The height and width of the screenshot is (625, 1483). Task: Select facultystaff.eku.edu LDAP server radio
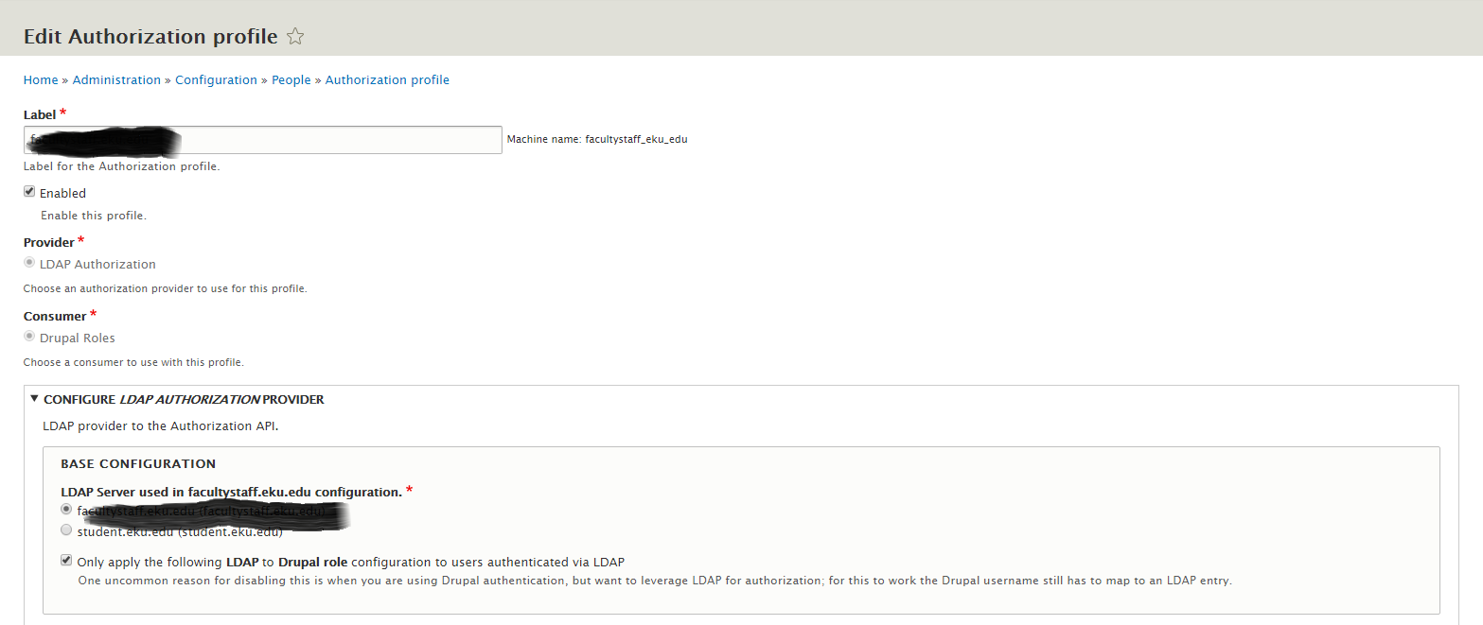pos(66,509)
